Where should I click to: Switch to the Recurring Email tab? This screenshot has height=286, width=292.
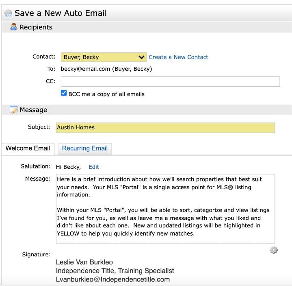pos(84,148)
